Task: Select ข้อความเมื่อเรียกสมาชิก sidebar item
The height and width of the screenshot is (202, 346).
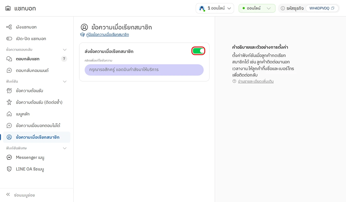Action: (x=37, y=137)
